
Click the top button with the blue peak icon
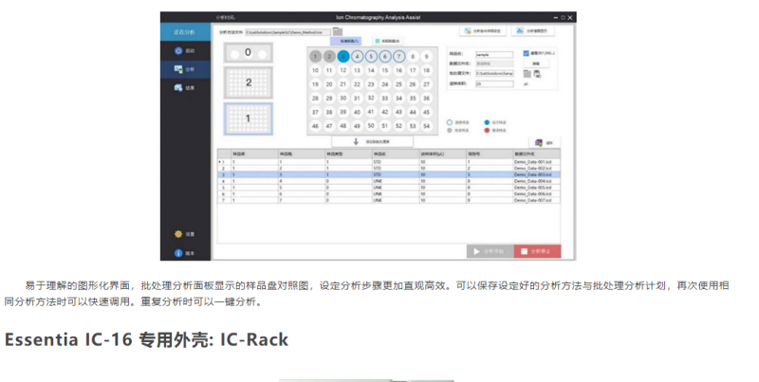click(533, 30)
